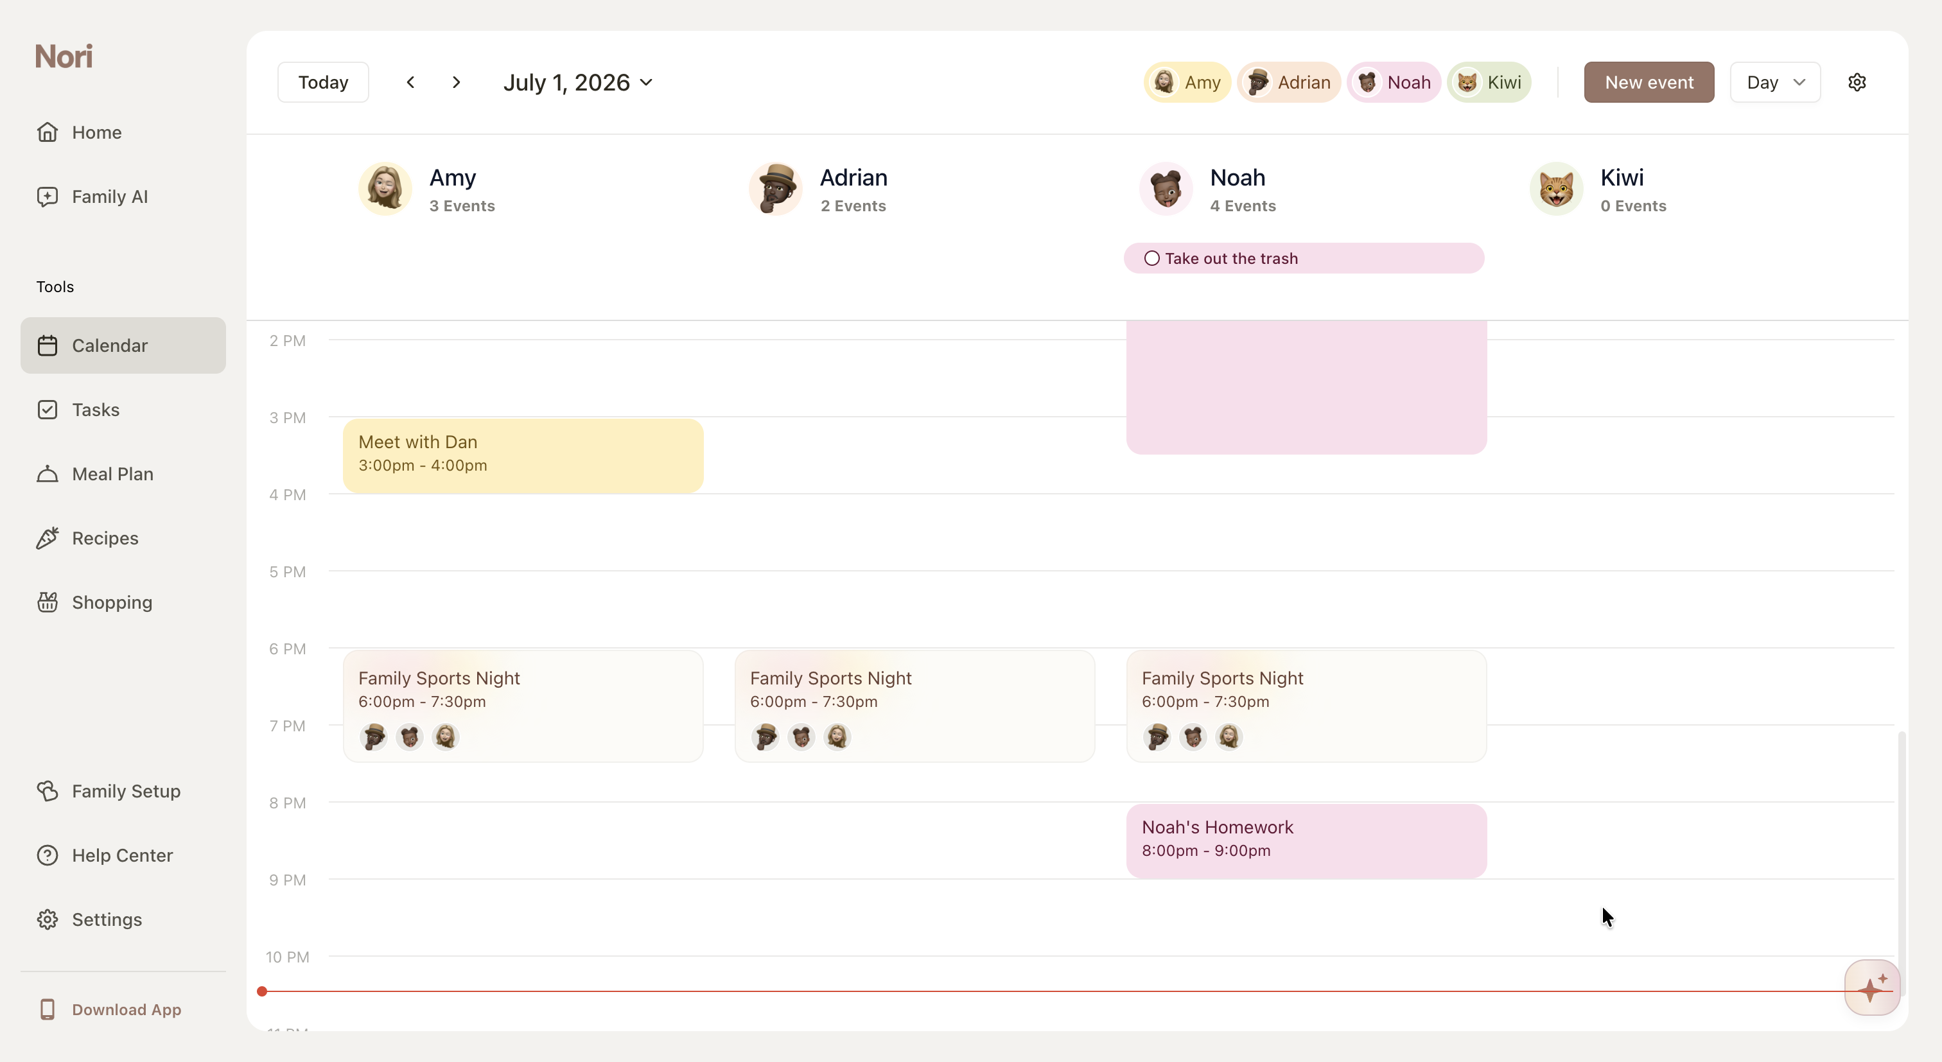Open the Recipes tool
This screenshot has width=1942, height=1062.
[x=123, y=538]
